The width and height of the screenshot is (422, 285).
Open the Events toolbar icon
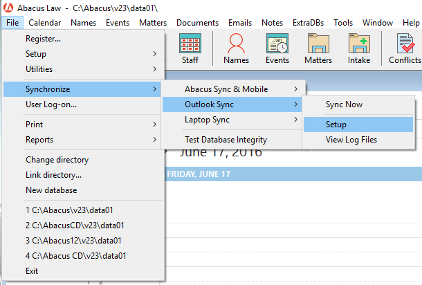coord(277,48)
